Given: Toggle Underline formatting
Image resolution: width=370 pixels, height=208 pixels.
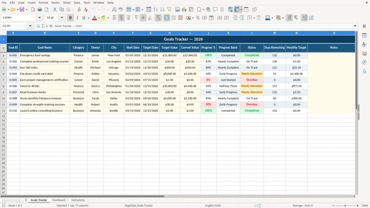Looking at the screenshot, I should pyautogui.click(x=83, y=18).
